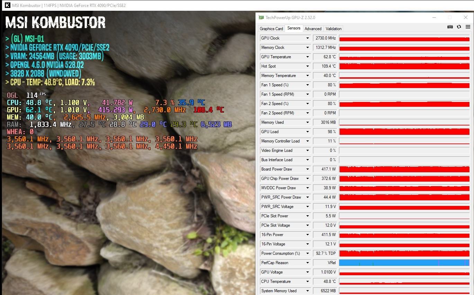The image size is (474, 295).
Task: Expand the PCIe Slot Power dropdown
Action: pyautogui.click(x=307, y=216)
